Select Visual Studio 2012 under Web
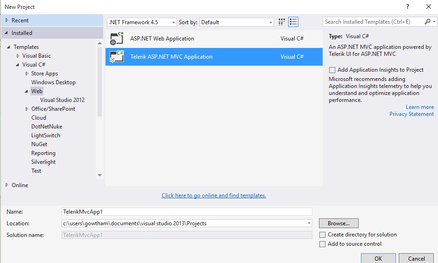 [62, 100]
